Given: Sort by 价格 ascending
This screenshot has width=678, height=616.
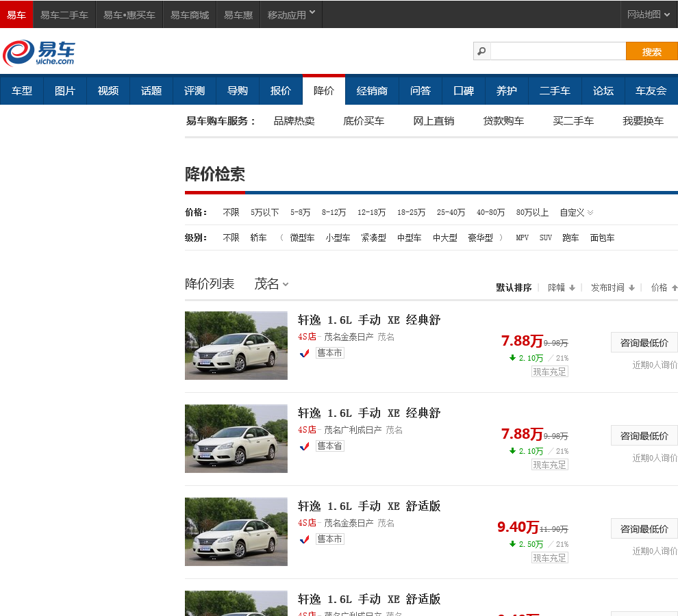Looking at the screenshot, I should point(675,288).
